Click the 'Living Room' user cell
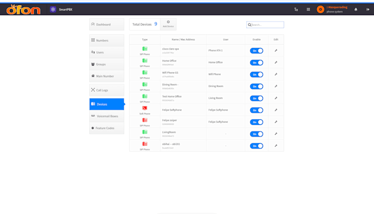Screen dimensions: 374x214 (x=216, y=98)
